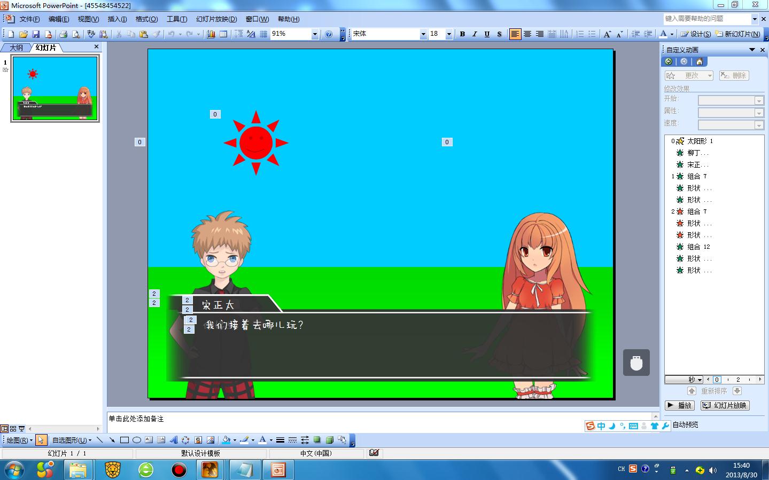Print the presentation with the printer icon
This screenshot has width=769, height=480.
coord(63,34)
